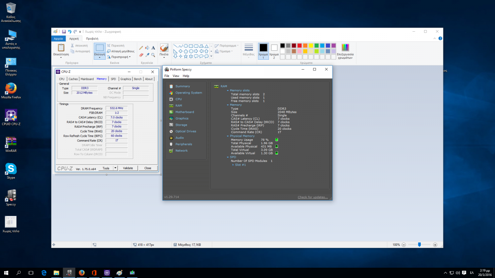Click the Undo arrow in Paint's title bar

coord(70,32)
